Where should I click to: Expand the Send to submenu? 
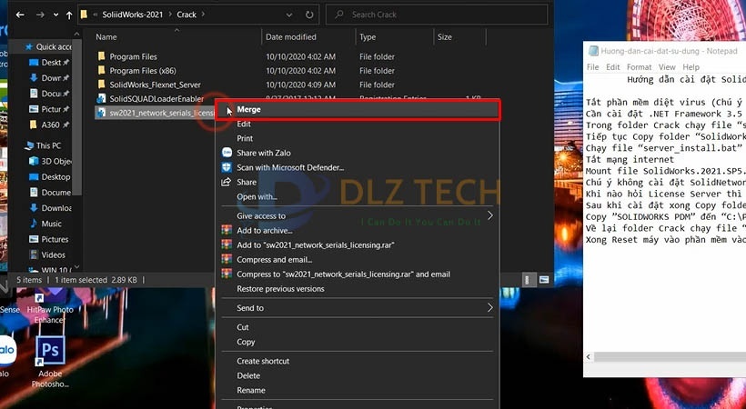(490, 308)
